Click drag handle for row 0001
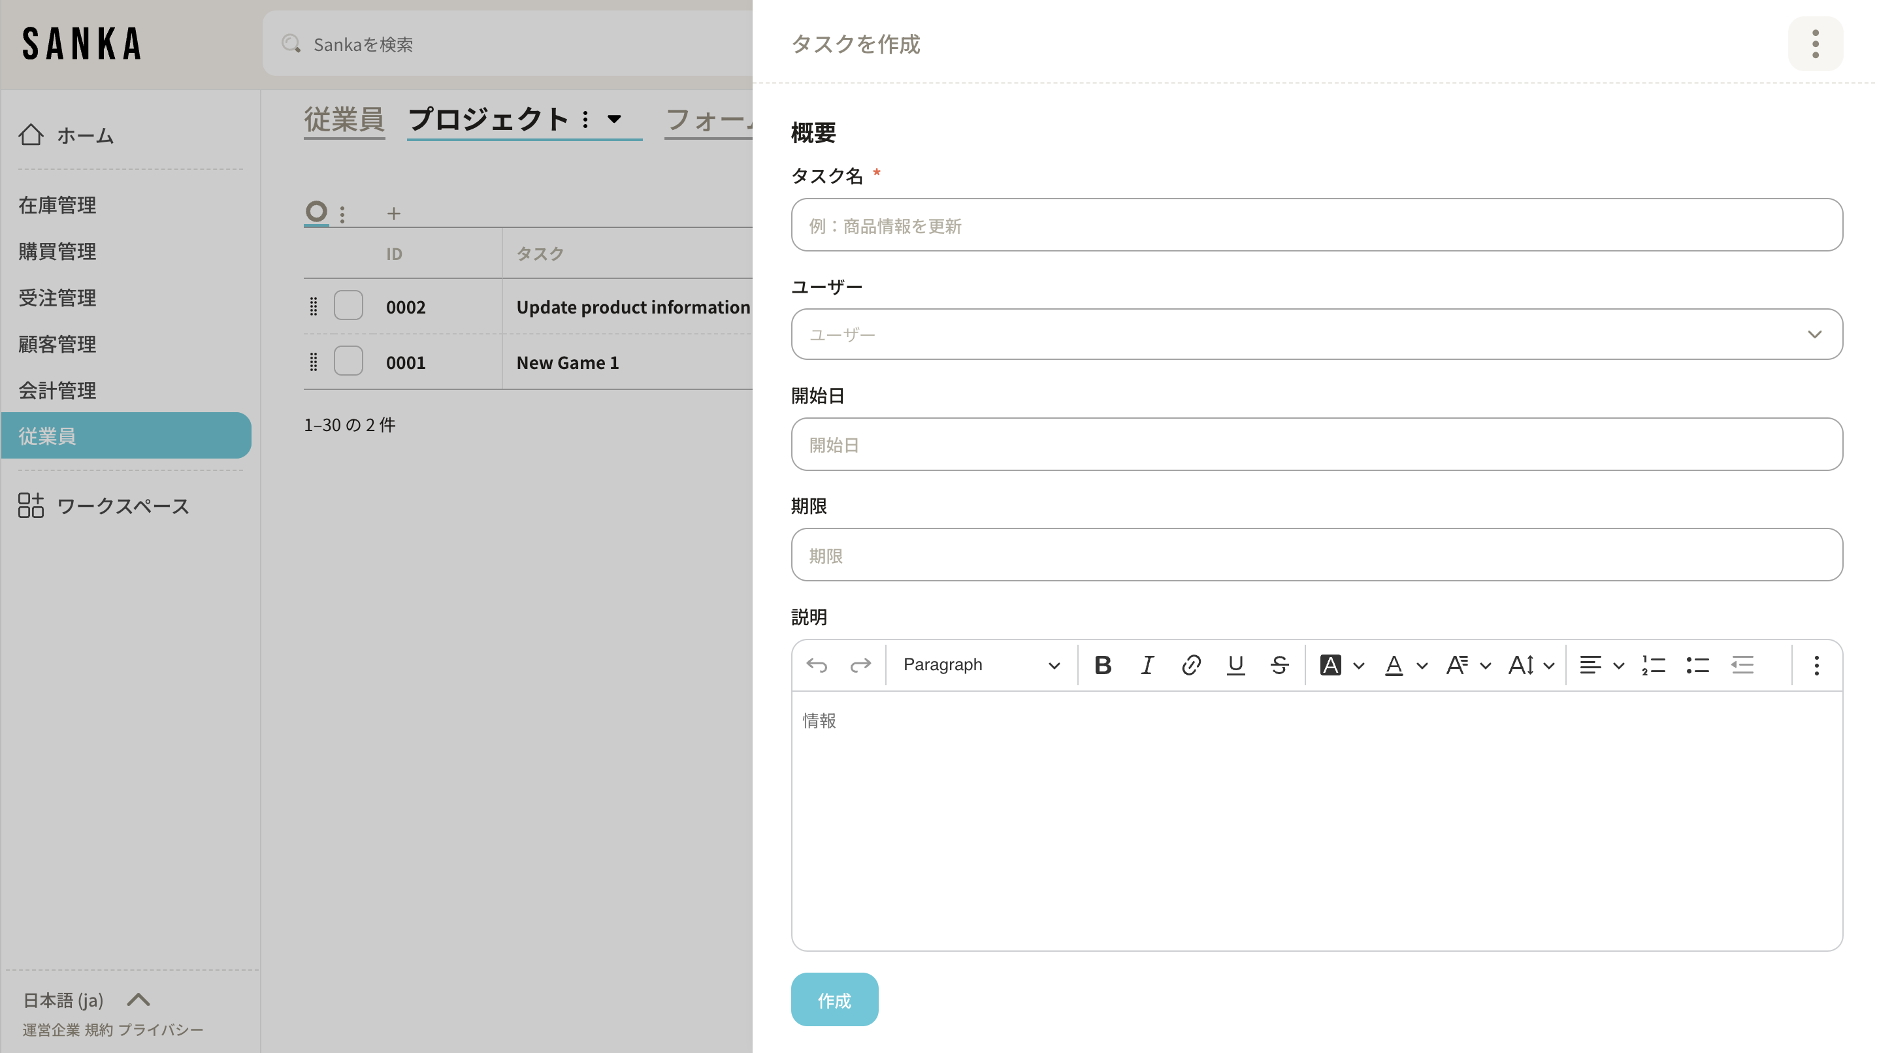 314,362
